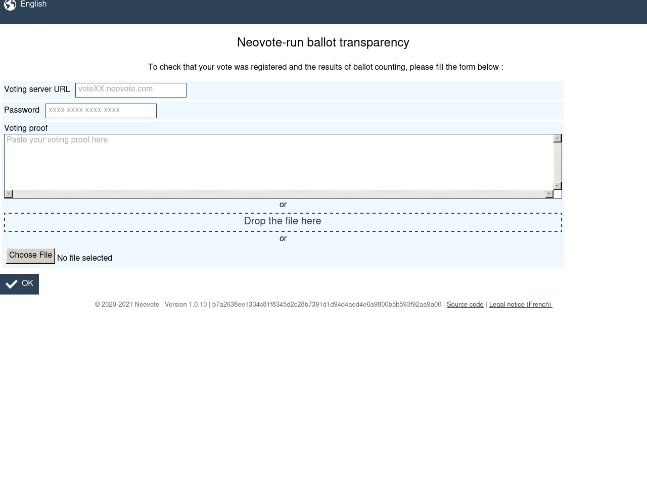647x485 pixels.
Task: Click the textarea resize grip corner
Action: (558, 194)
